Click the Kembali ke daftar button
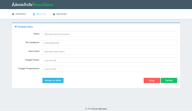Screen dimensions: 192x111 53,80
